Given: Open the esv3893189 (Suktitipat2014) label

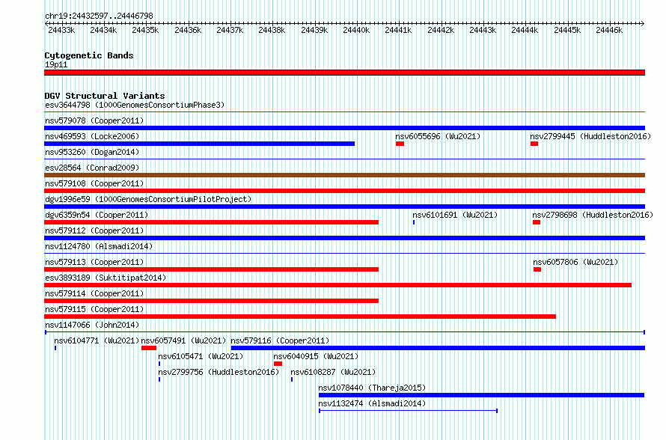Looking at the screenshot, I should 106,278.
